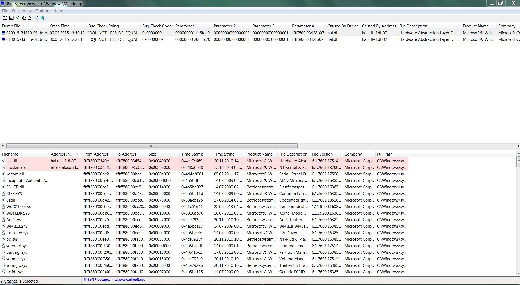
Task: Click the file icon beside kdcom.dll
Action: (x=4, y=174)
